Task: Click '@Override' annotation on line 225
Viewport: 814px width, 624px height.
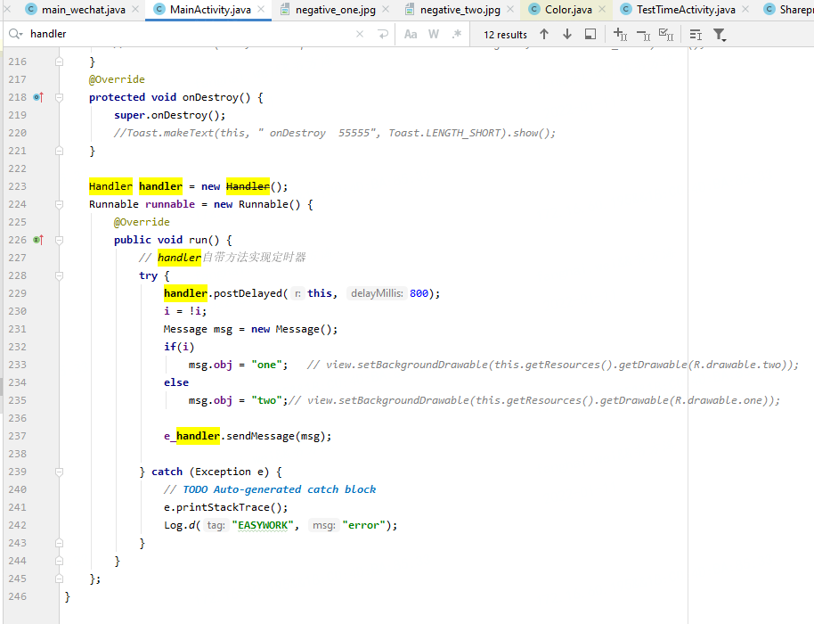Action: click(x=142, y=222)
